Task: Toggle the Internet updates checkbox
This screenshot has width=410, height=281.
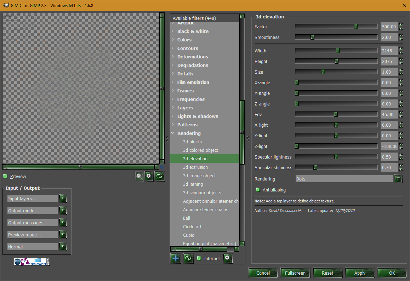Action: click(x=199, y=258)
